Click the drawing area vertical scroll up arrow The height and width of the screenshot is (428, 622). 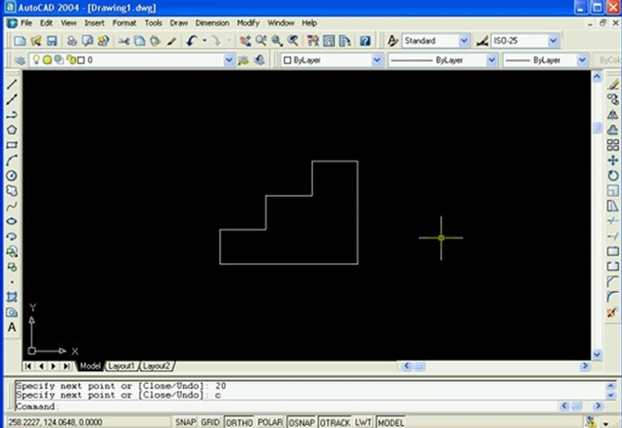coord(598,77)
